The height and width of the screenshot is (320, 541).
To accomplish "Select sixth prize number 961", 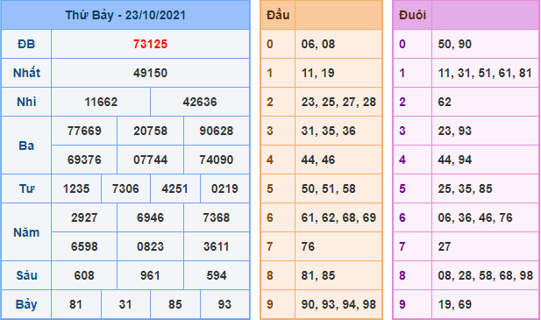I will click(151, 276).
